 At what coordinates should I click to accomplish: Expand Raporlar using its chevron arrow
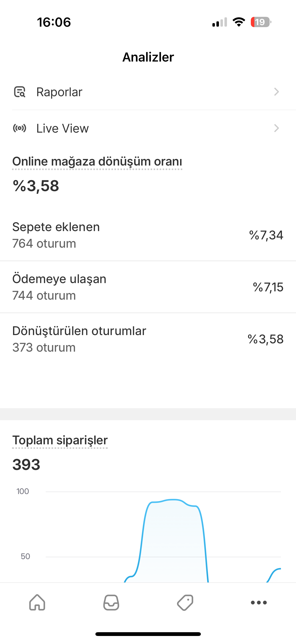(276, 92)
